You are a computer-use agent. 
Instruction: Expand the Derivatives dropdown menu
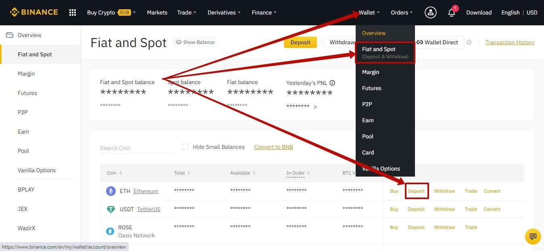[x=224, y=12]
